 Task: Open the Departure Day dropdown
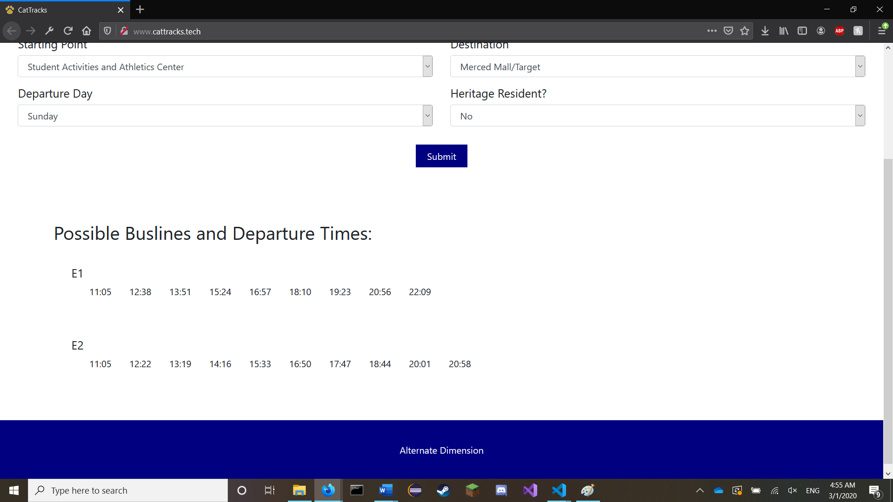coord(225,116)
